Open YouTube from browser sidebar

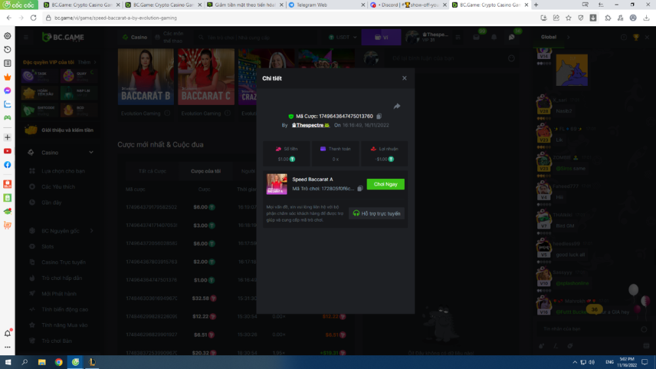[7, 151]
